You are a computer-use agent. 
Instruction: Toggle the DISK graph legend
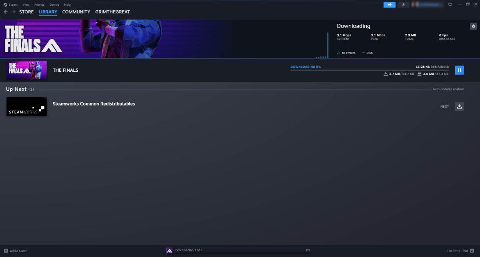point(367,53)
